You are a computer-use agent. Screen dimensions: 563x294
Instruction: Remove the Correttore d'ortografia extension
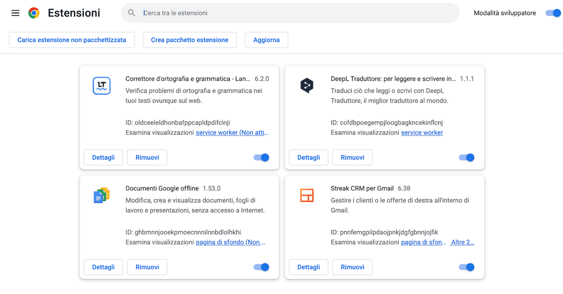(147, 157)
